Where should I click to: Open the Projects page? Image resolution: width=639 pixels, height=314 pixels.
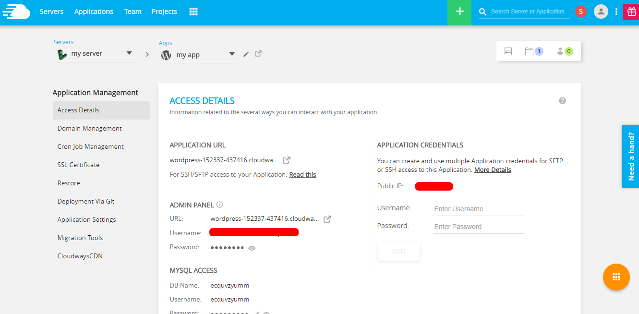(x=164, y=12)
